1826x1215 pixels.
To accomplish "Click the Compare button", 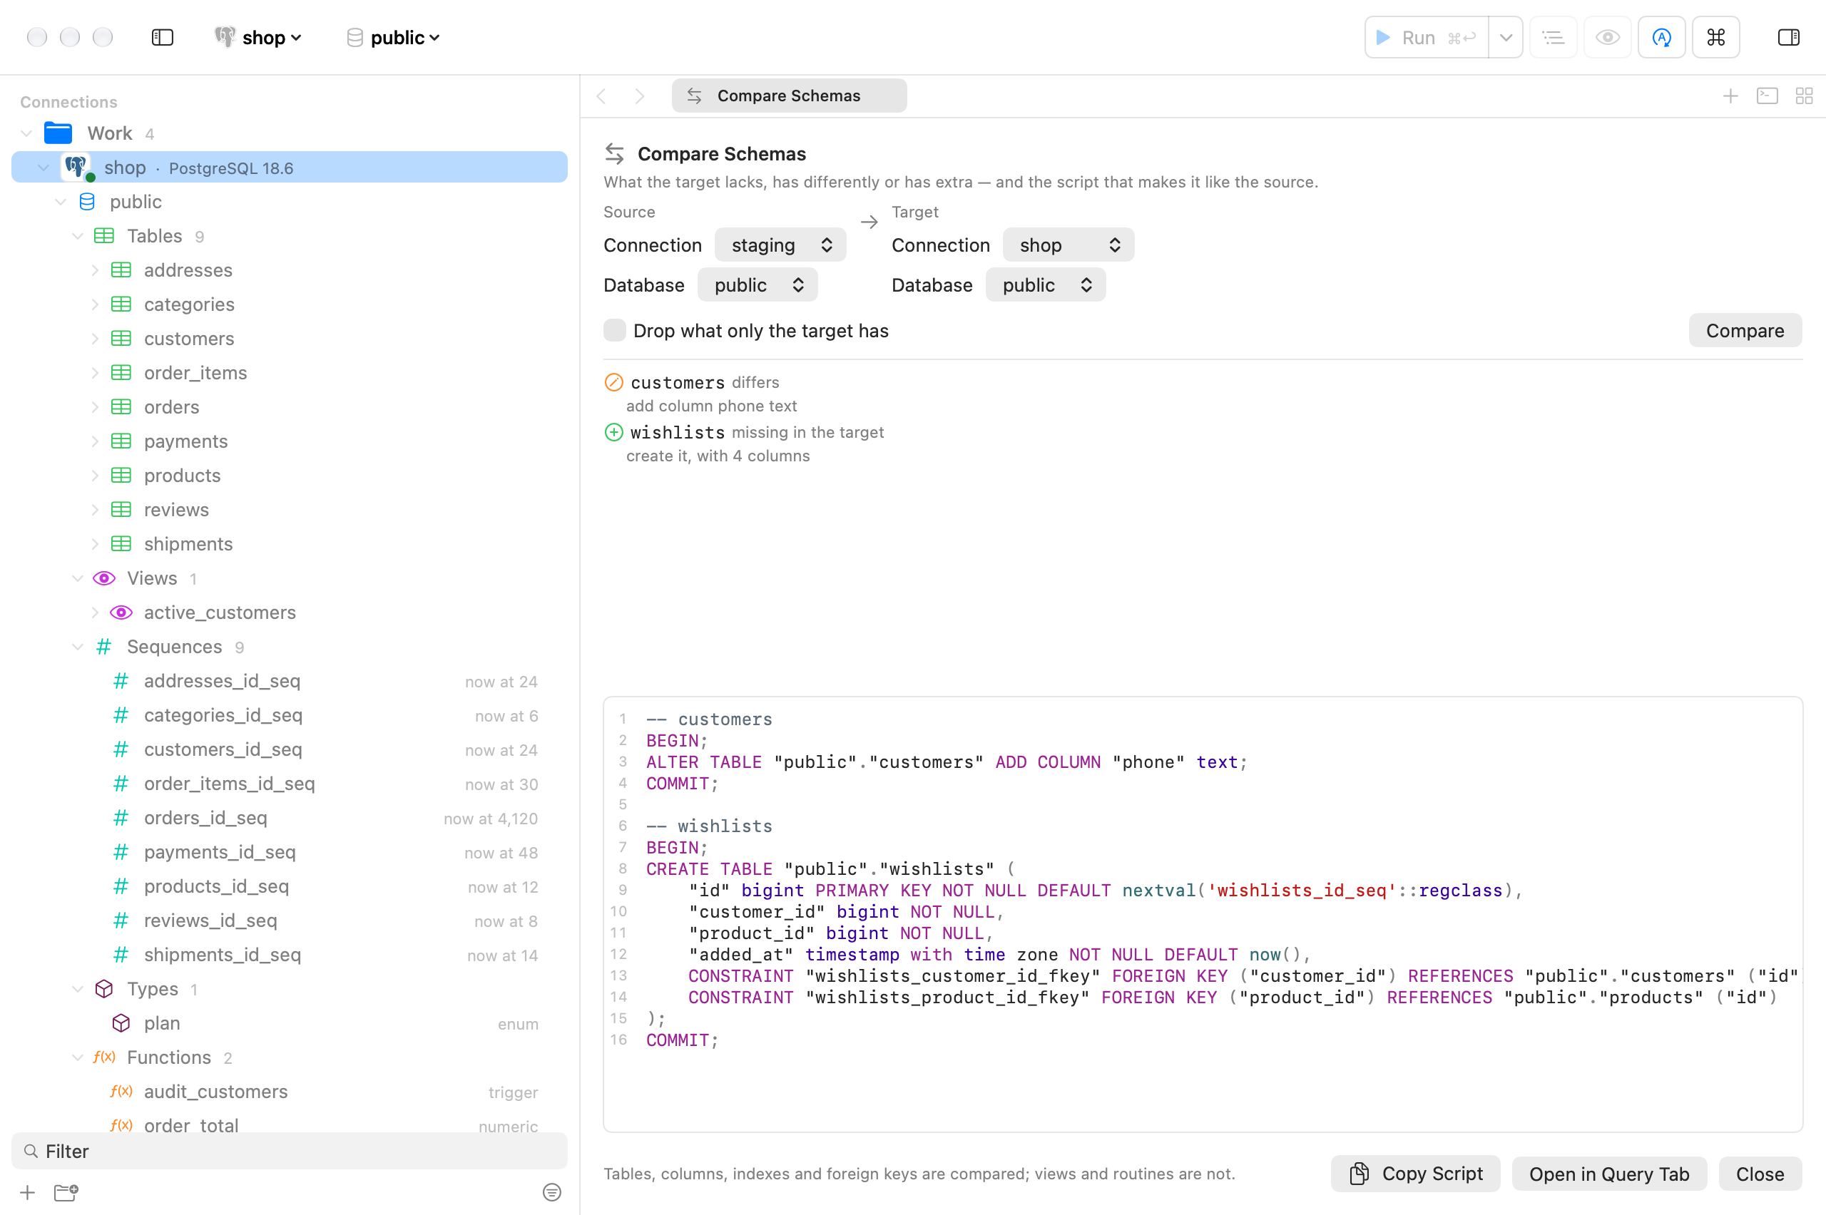I will (x=1745, y=330).
